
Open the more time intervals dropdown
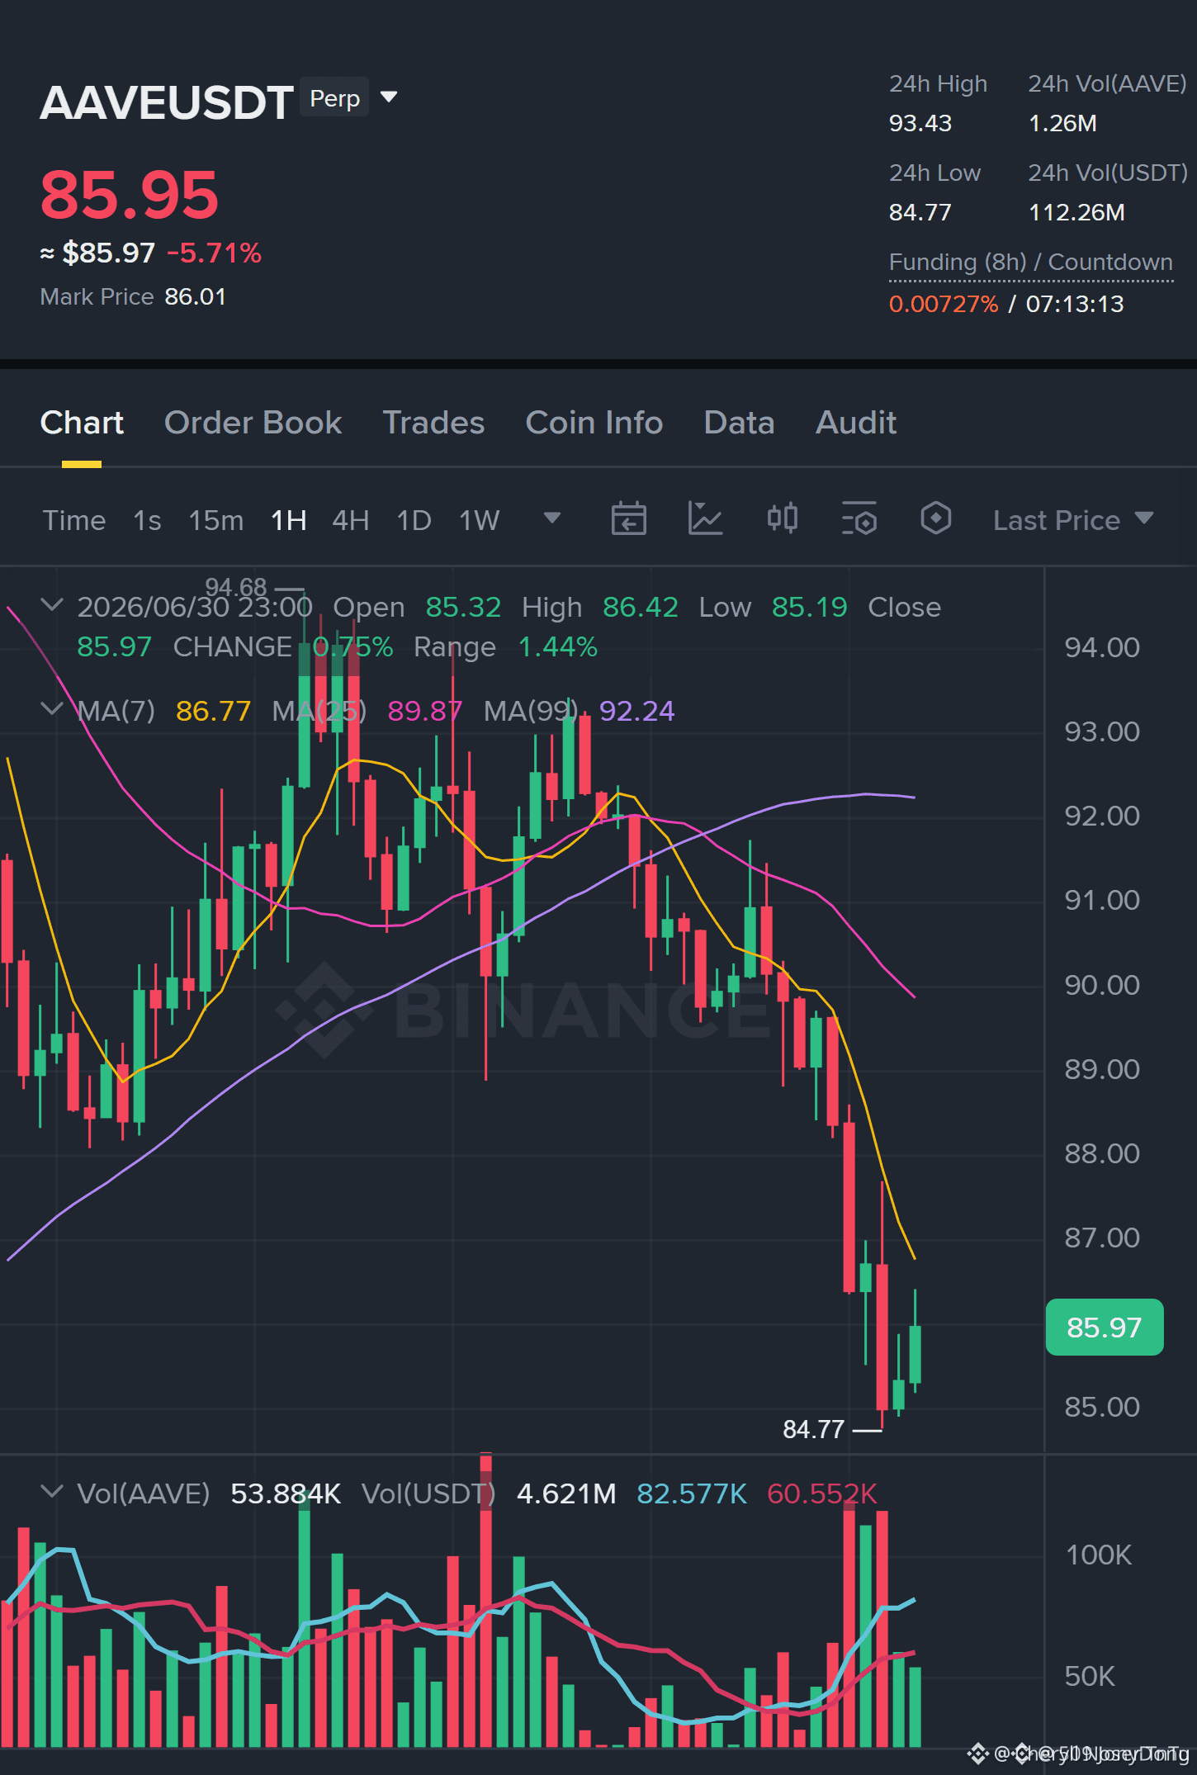pyautogui.click(x=552, y=518)
